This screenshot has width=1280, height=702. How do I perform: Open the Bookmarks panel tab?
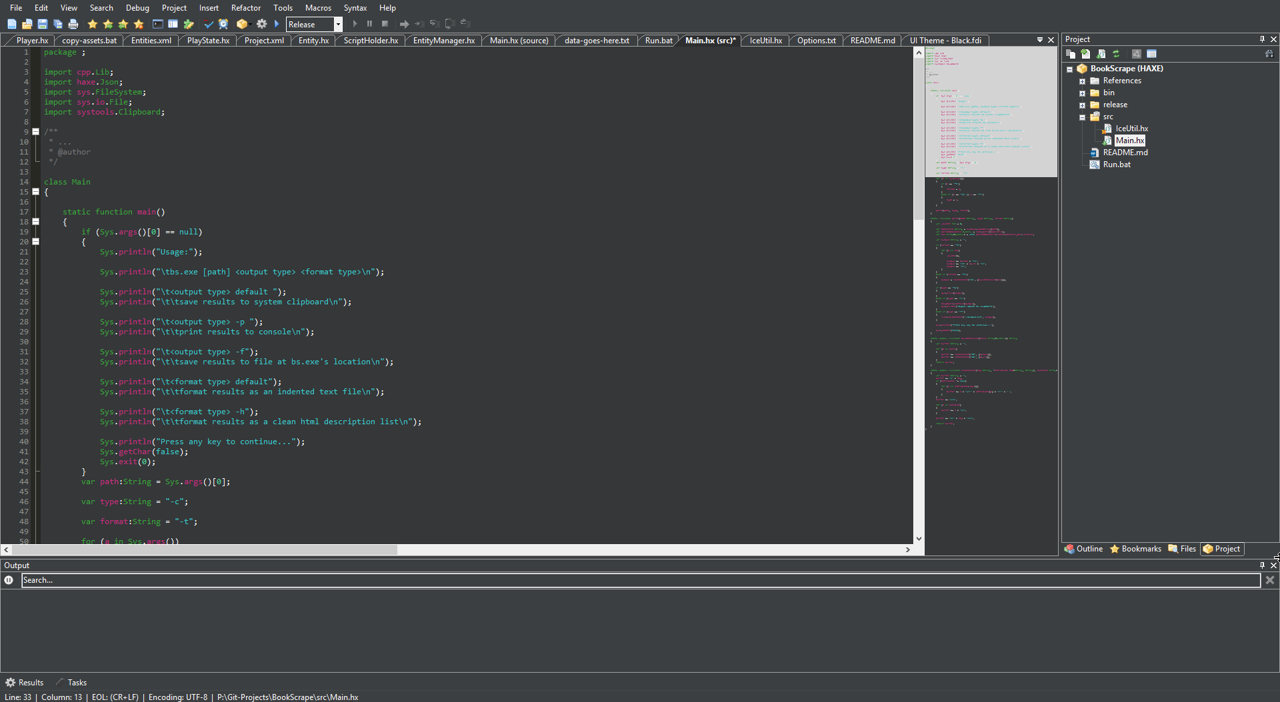1135,549
